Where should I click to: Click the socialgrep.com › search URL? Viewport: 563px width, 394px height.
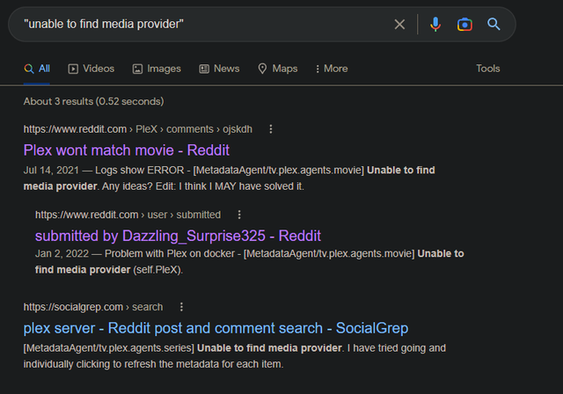[x=93, y=307]
